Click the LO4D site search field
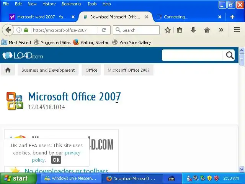This screenshot has width=245, height=184. click(x=193, y=55)
